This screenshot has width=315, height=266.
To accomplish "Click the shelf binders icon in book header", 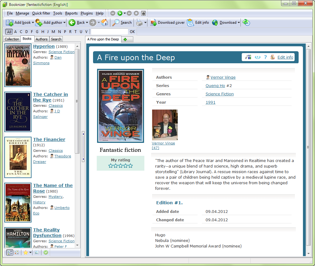I will pos(248,57).
